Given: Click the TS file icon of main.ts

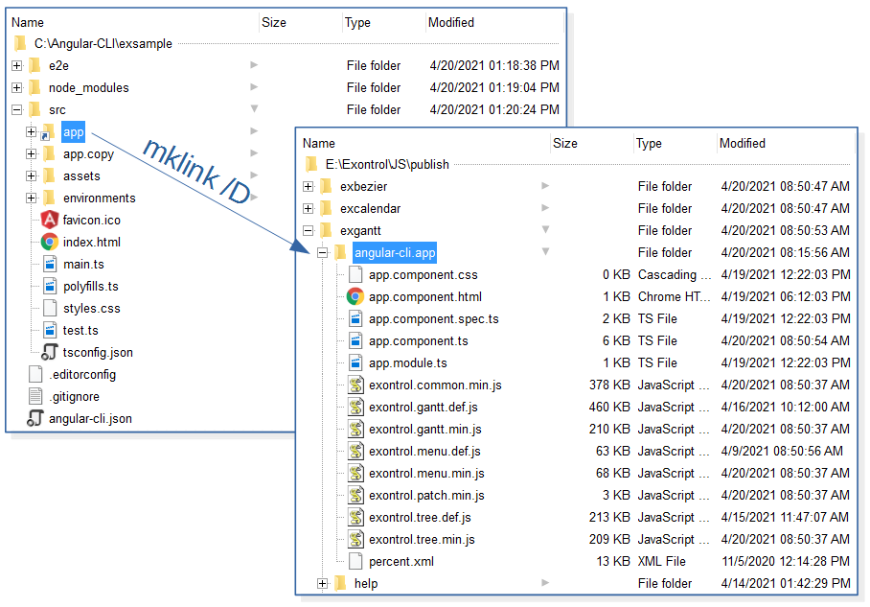Looking at the screenshot, I should tap(50, 264).
